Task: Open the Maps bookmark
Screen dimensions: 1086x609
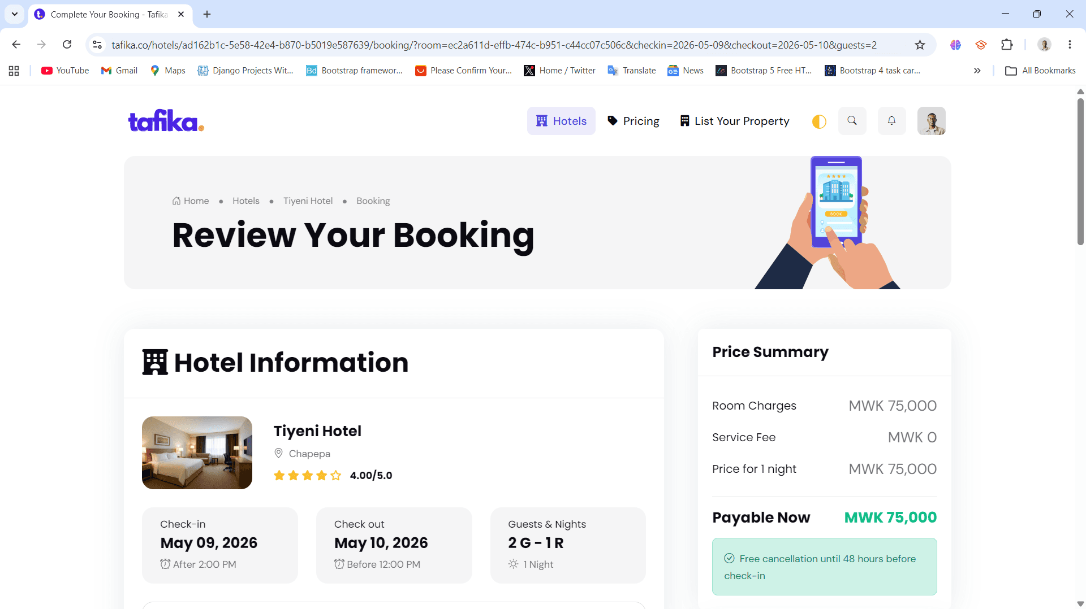Action: click(168, 71)
